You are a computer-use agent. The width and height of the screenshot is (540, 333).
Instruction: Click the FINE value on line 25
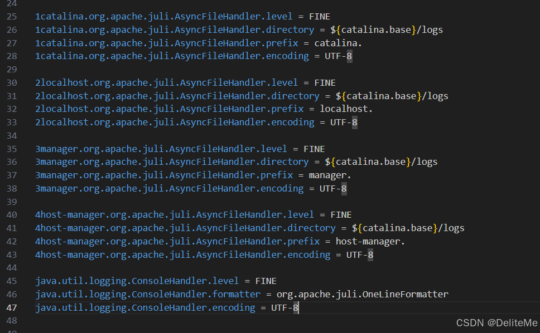(x=320, y=17)
